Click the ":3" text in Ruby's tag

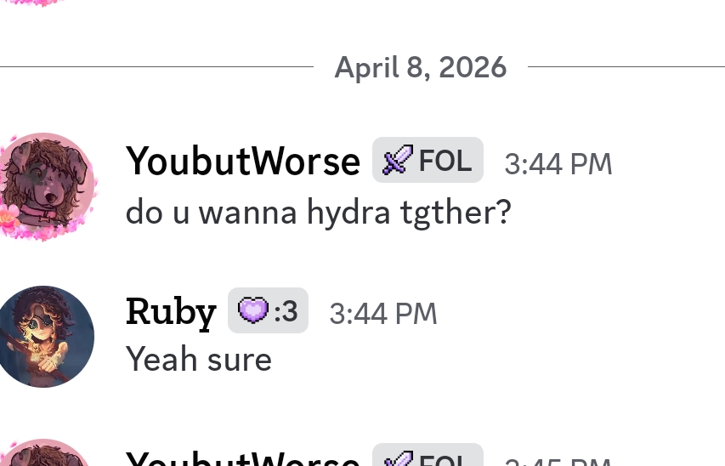point(286,312)
